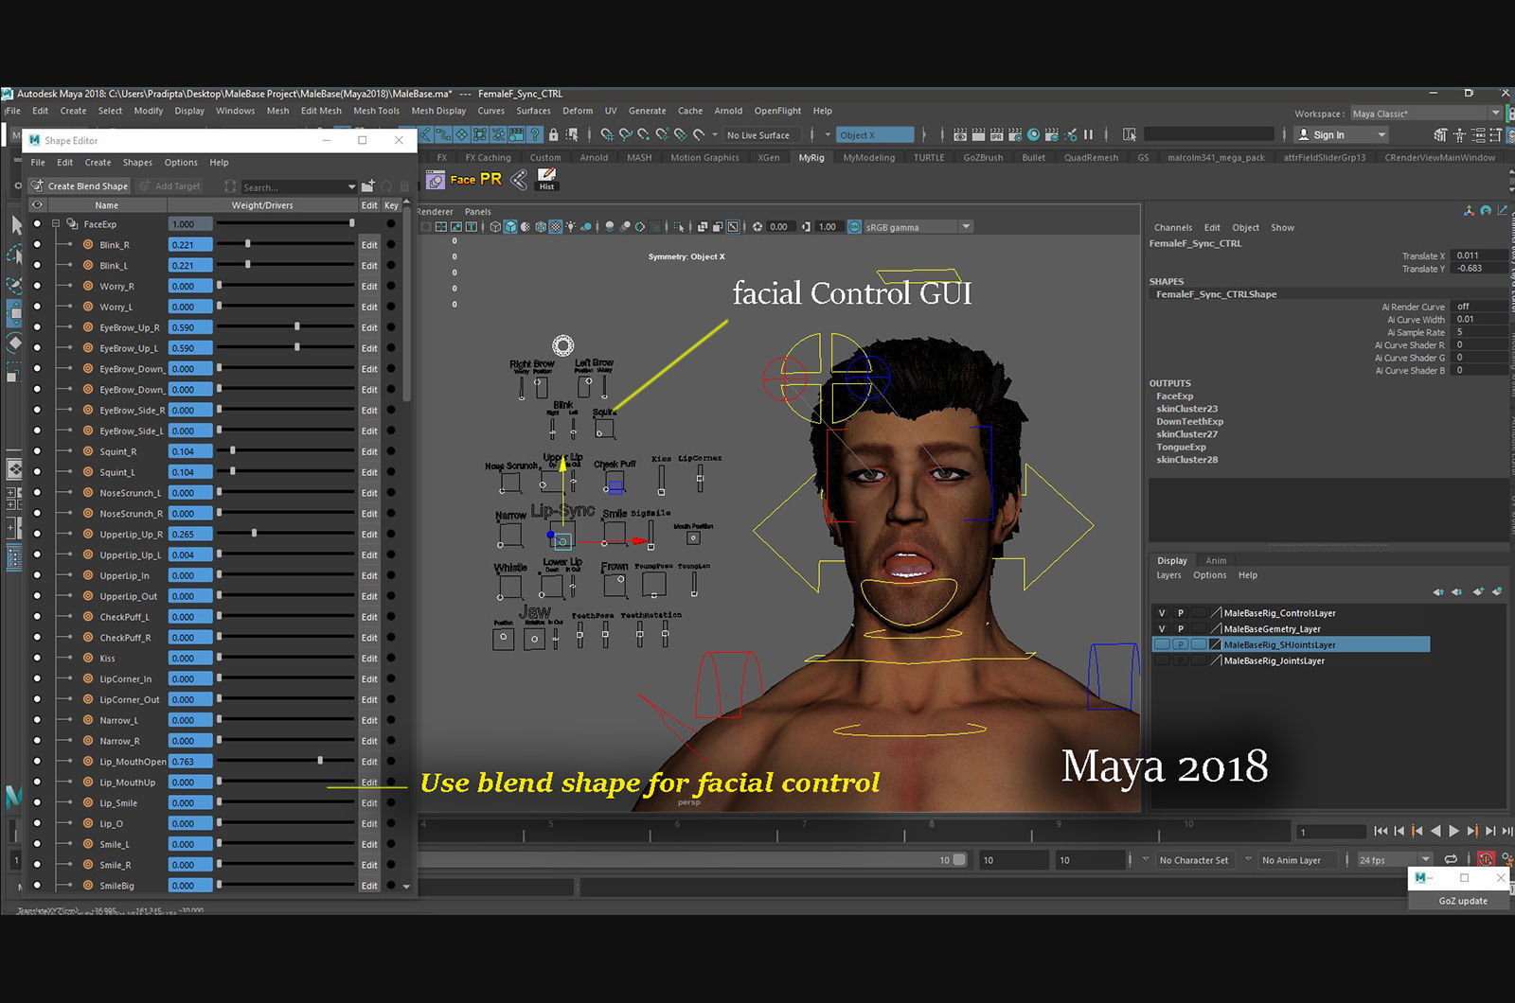The width and height of the screenshot is (1515, 1003).
Task: Go to start of playback range
Action: [x=1381, y=831]
